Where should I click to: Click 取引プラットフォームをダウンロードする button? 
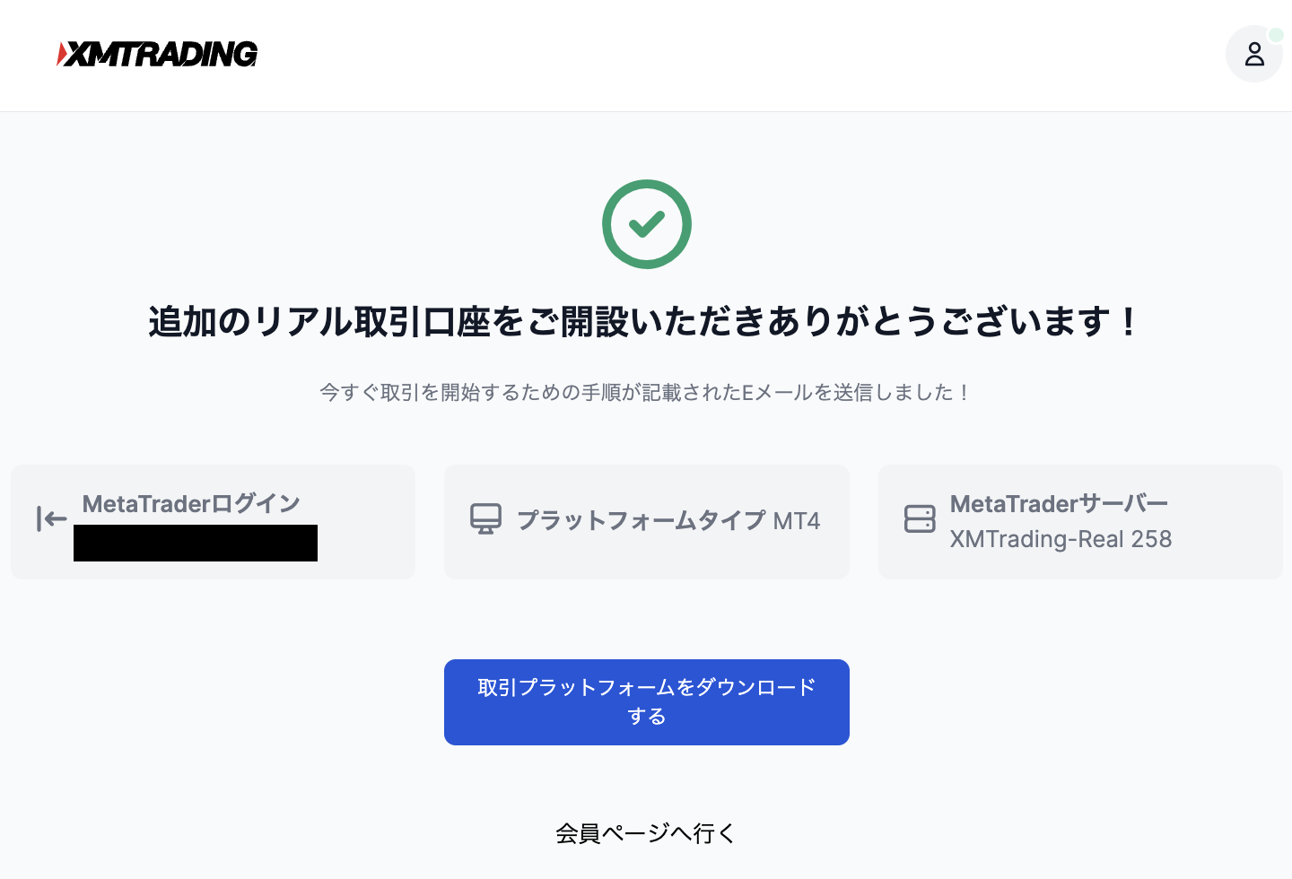pos(646,701)
